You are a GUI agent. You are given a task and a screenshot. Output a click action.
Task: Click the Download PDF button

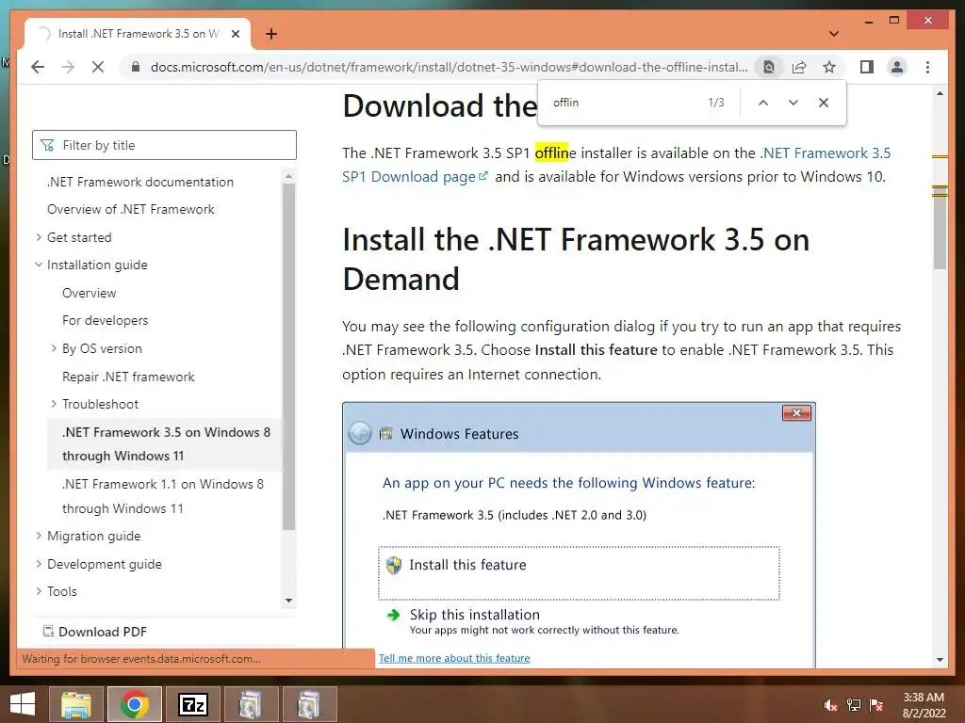pos(95,632)
